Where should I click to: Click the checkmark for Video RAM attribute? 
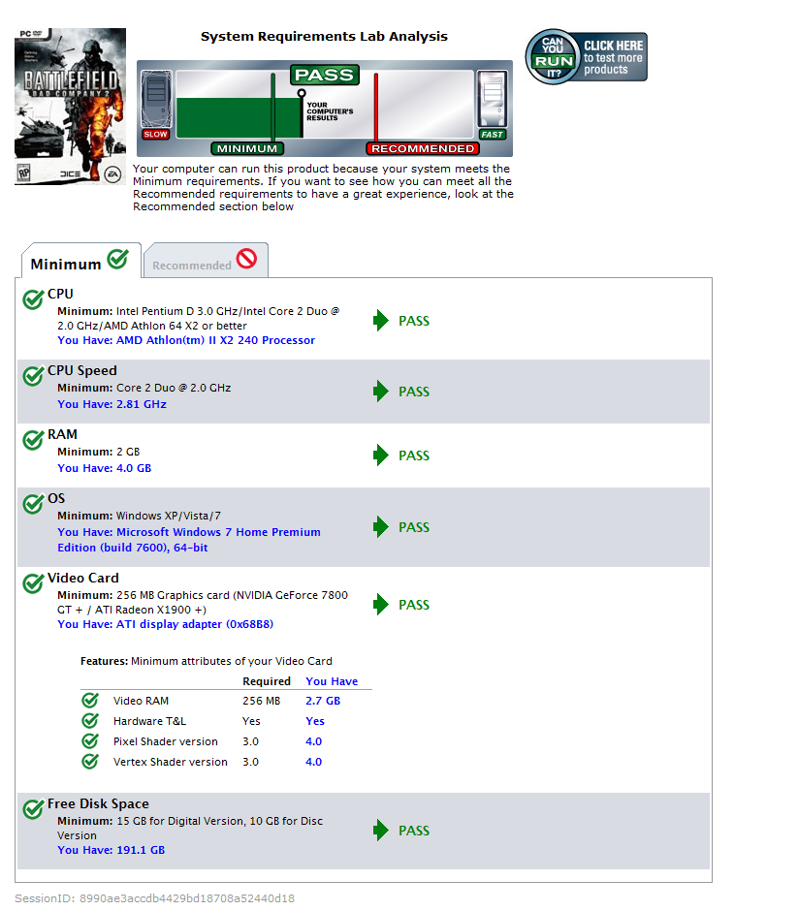pos(90,701)
